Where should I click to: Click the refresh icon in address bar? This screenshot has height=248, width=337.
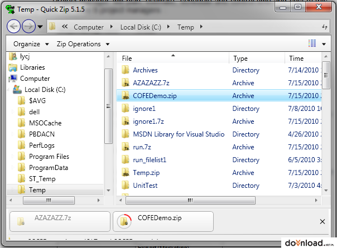coord(325,27)
